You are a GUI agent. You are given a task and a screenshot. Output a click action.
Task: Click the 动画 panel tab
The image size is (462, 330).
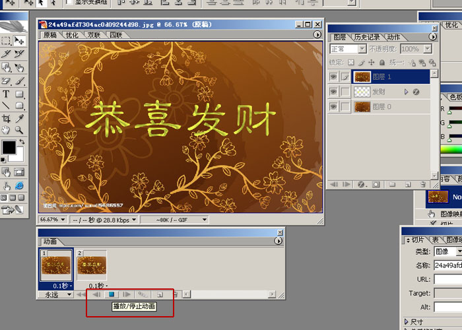pyautogui.click(x=49, y=242)
